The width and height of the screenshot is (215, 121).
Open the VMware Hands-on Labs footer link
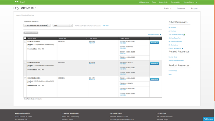tap(119, 116)
